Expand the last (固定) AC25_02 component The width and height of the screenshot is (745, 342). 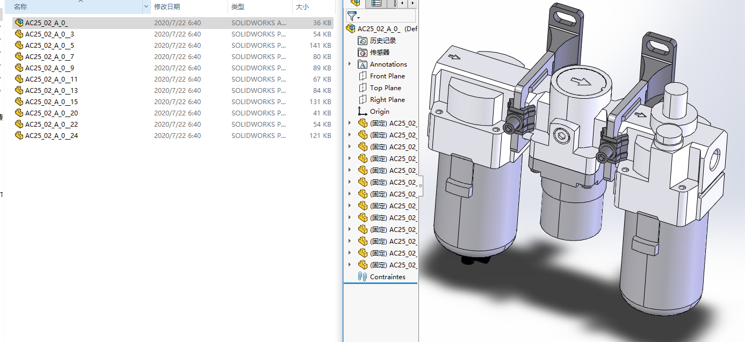tap(350, 265)
